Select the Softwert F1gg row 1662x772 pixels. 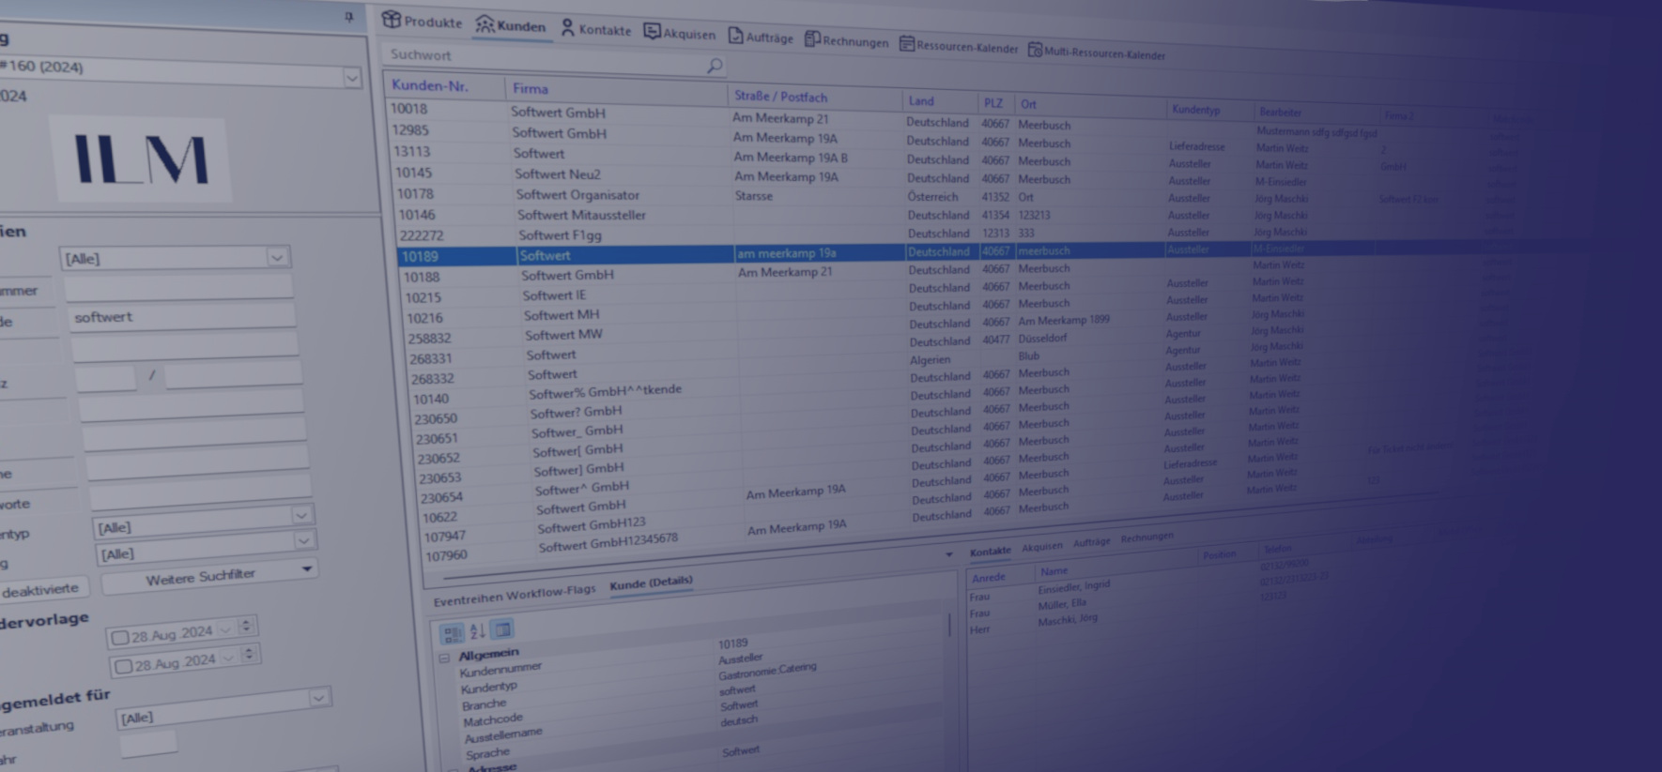tap(560, 235)
